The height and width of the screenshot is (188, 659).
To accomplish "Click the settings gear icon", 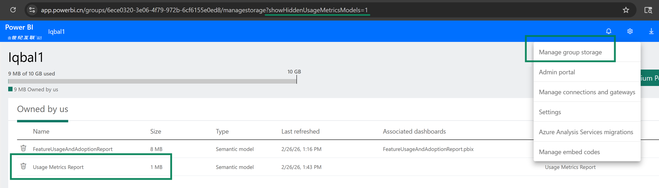I will [x=630, y=31].
